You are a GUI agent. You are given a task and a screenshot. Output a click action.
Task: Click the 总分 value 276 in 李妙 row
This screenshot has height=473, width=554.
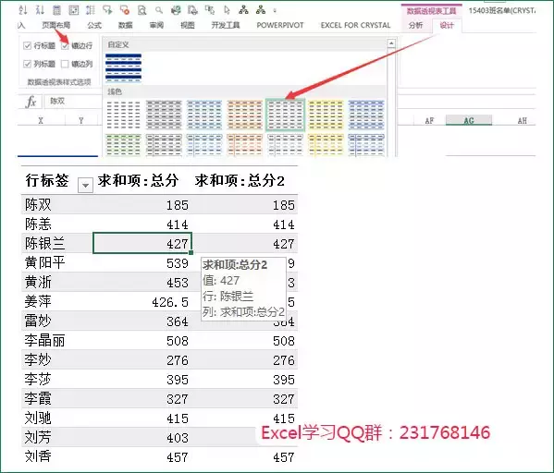pos(178,360)
